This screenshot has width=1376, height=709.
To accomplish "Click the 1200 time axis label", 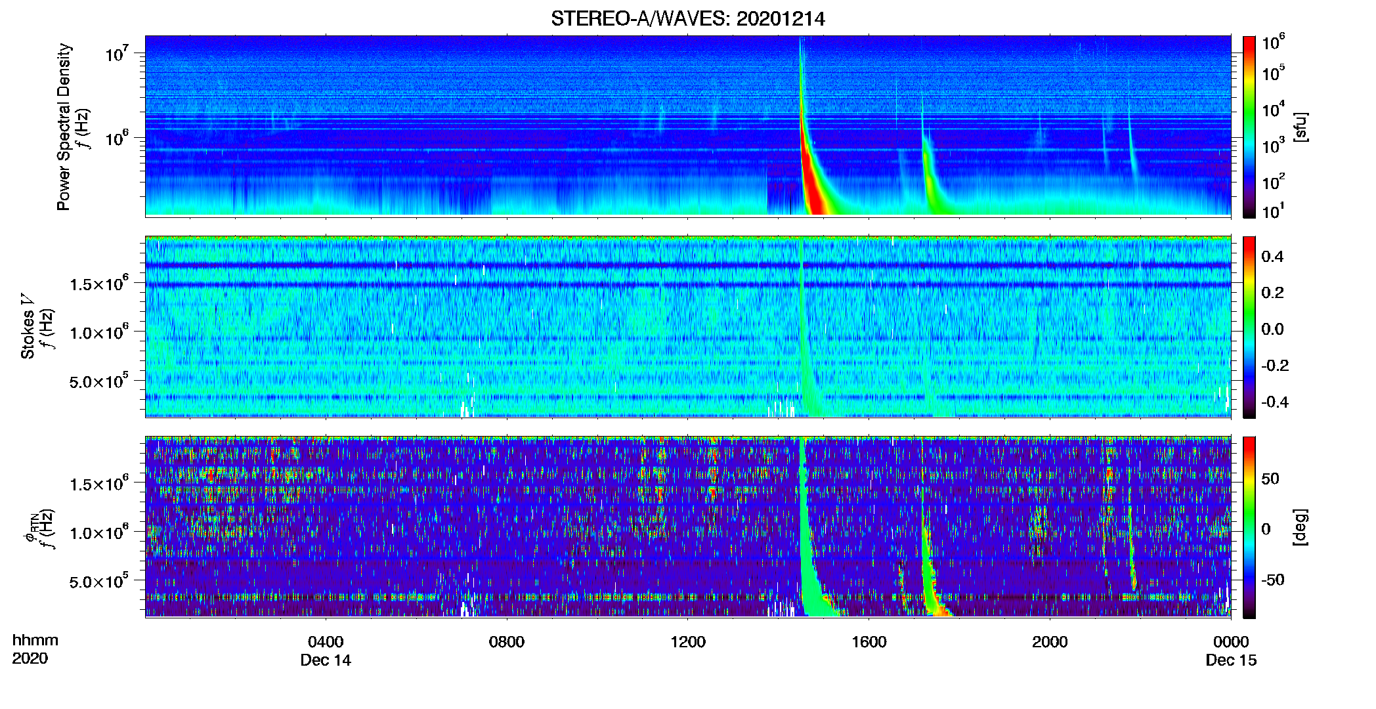I will coord(688,642).
